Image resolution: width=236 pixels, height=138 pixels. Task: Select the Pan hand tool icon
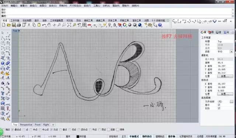click(x=49, y=25)
